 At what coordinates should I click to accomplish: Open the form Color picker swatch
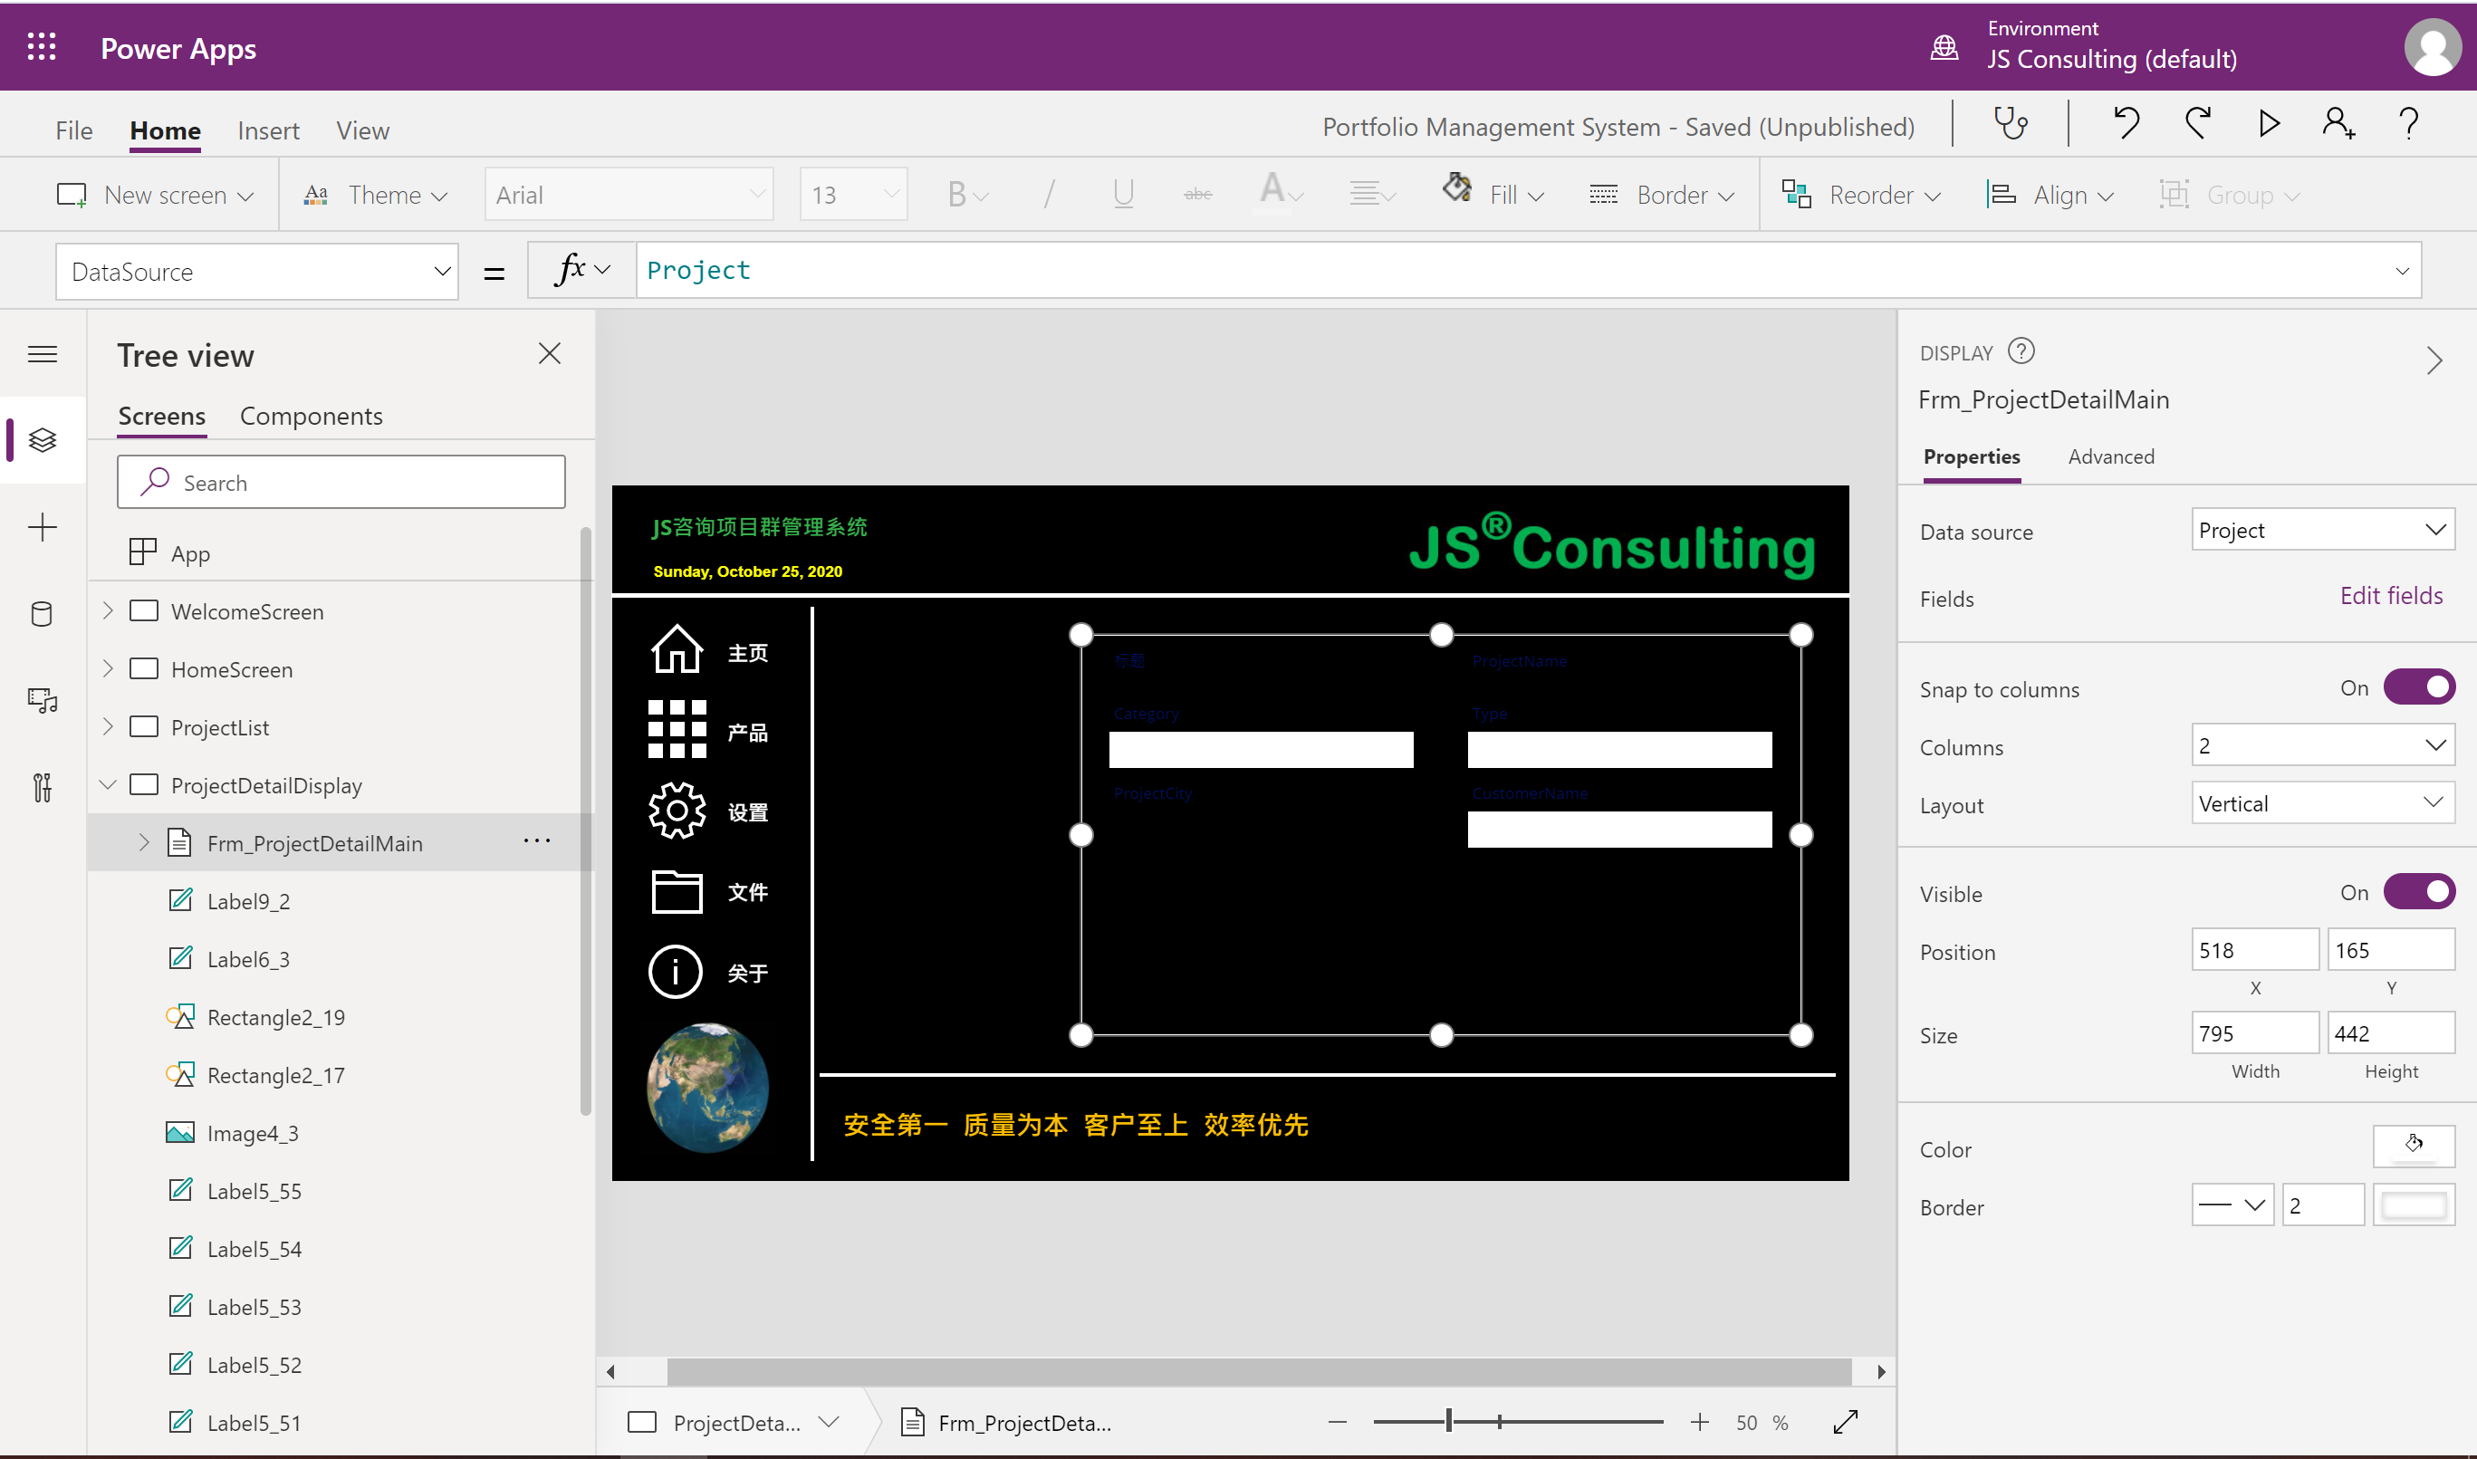[2413, 1147]
